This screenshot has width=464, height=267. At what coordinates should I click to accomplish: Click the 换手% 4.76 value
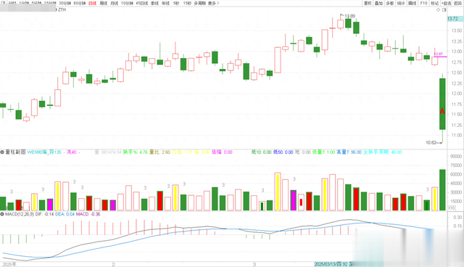136,152
